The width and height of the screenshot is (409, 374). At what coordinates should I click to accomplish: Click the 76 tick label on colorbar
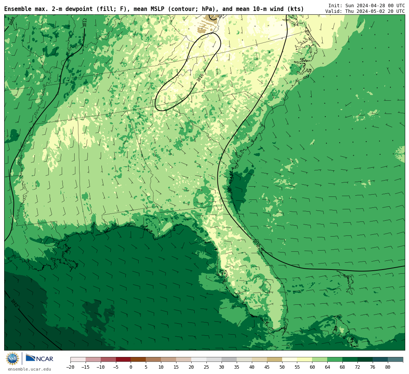(x=373, y=367)
